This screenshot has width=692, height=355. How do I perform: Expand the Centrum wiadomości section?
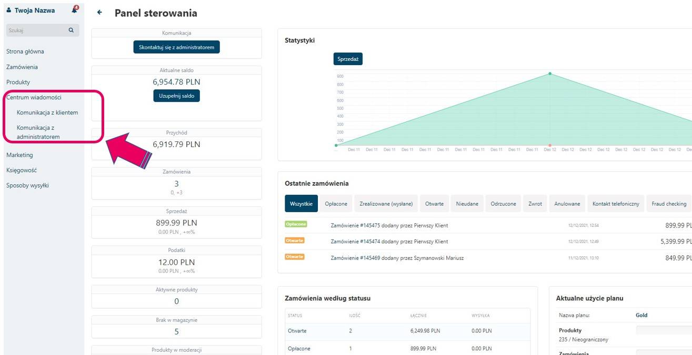coord(34,97)
